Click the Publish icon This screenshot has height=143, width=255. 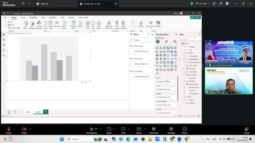[141, 24]
